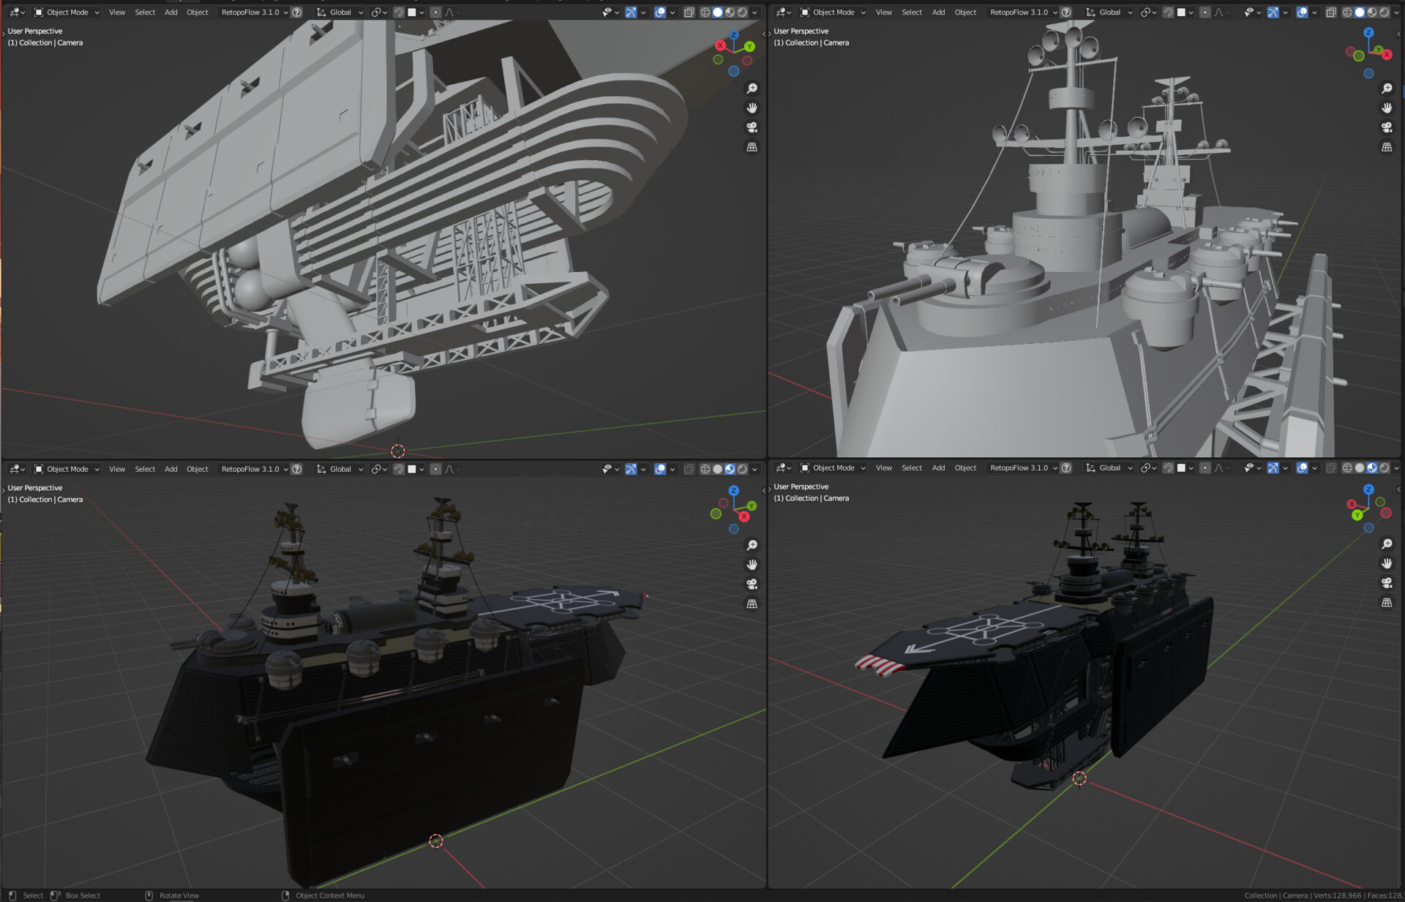Image resolution: width=1405 pixels, height=902 pixels.
Task: Switch top-right viewport to rendered shading
Action: tap(1385, 12)
